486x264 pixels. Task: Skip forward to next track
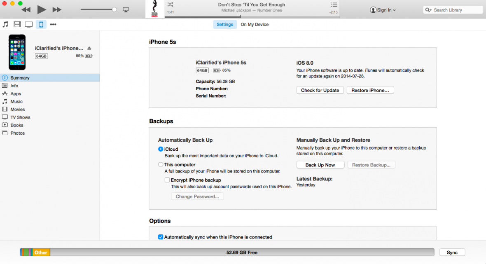[x=57, y=9]
